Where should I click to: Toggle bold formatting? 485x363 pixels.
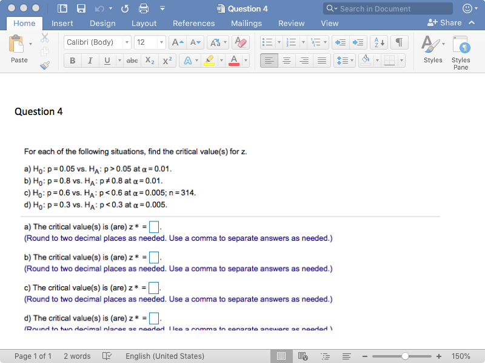(x=72, y=60)
